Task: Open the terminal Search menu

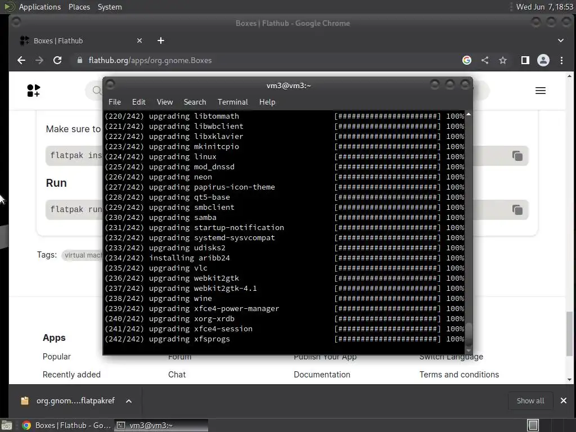Action: pyautogui.click(x=195, y=102)
